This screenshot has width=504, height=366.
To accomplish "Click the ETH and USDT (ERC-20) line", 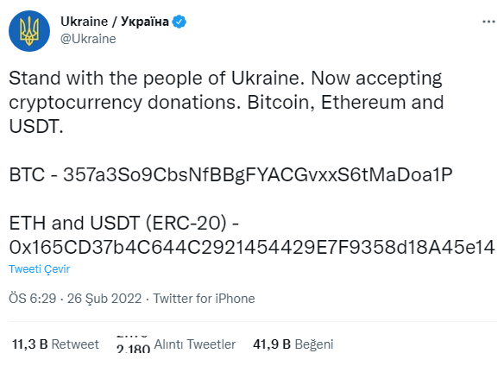I will pyautogui.click(x=123, y=223).
